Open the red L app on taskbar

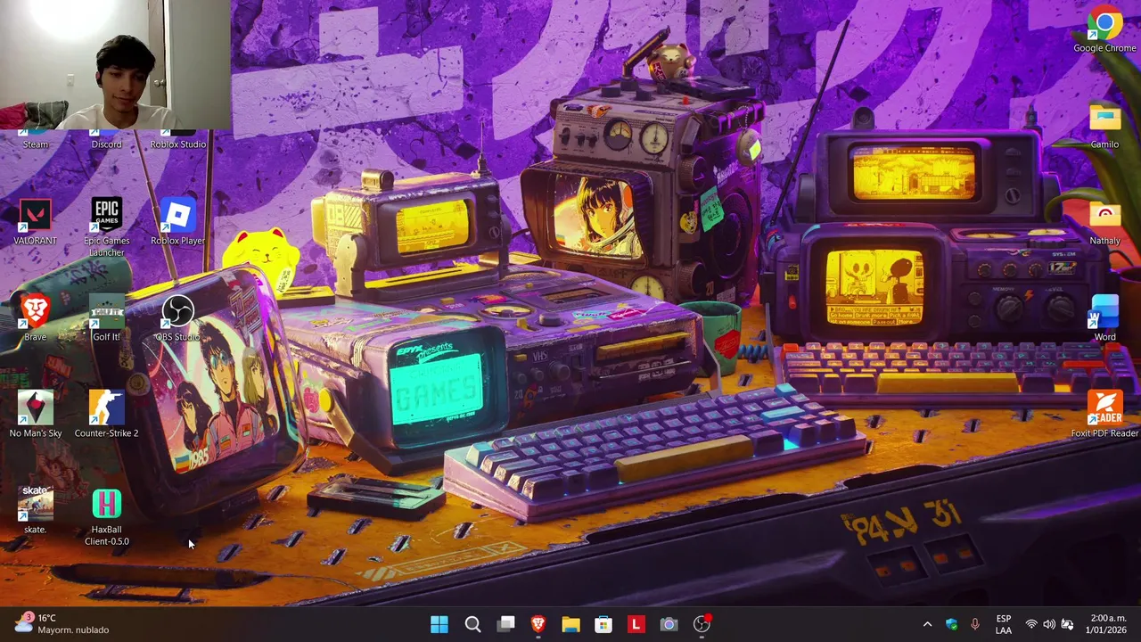pos(636,624)
